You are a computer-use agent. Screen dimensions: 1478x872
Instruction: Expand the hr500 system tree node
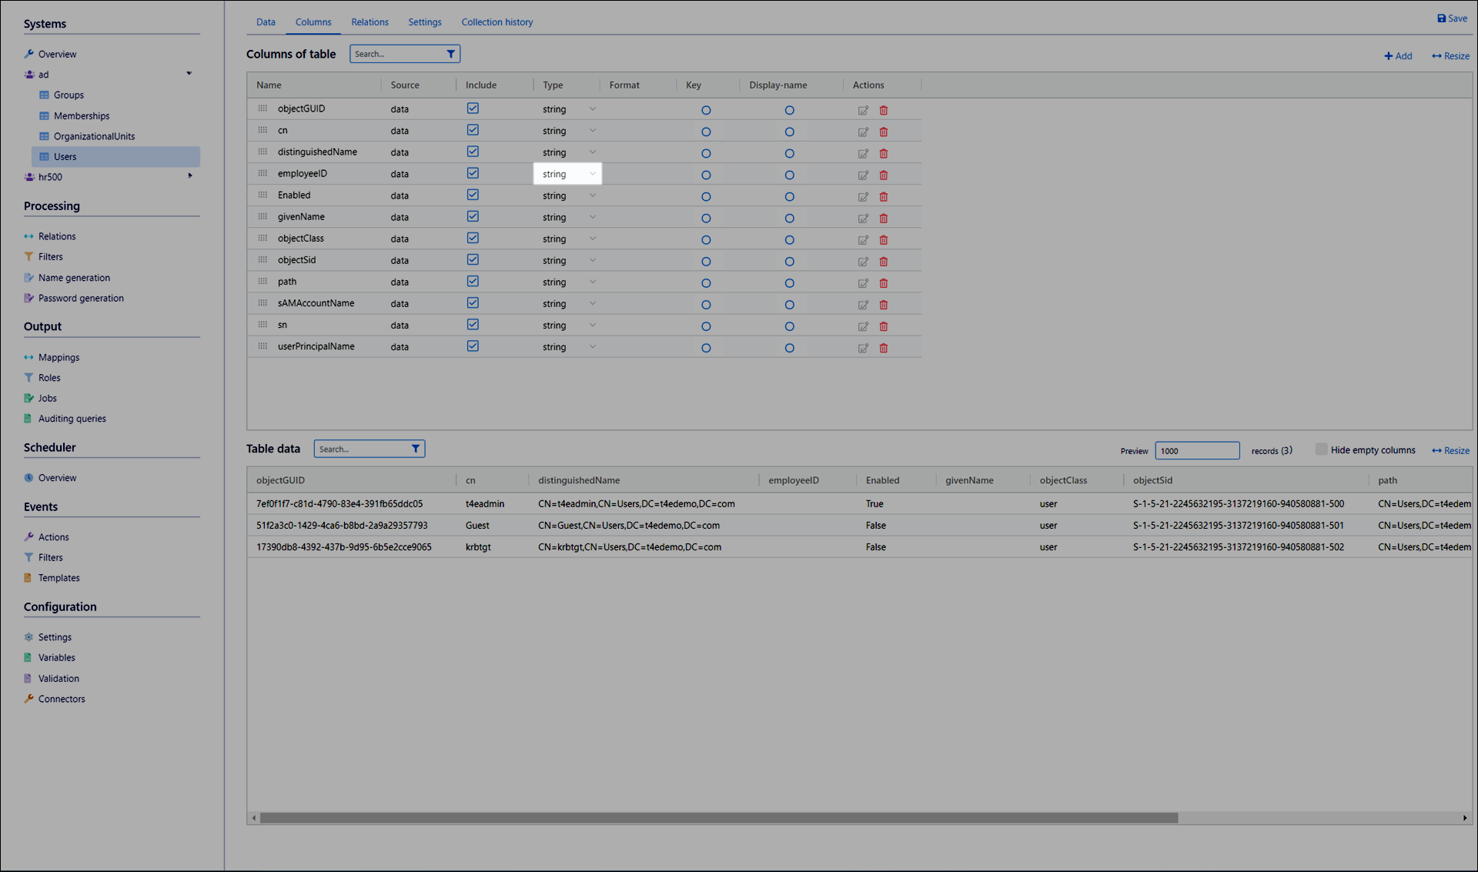tap(190, 176)
